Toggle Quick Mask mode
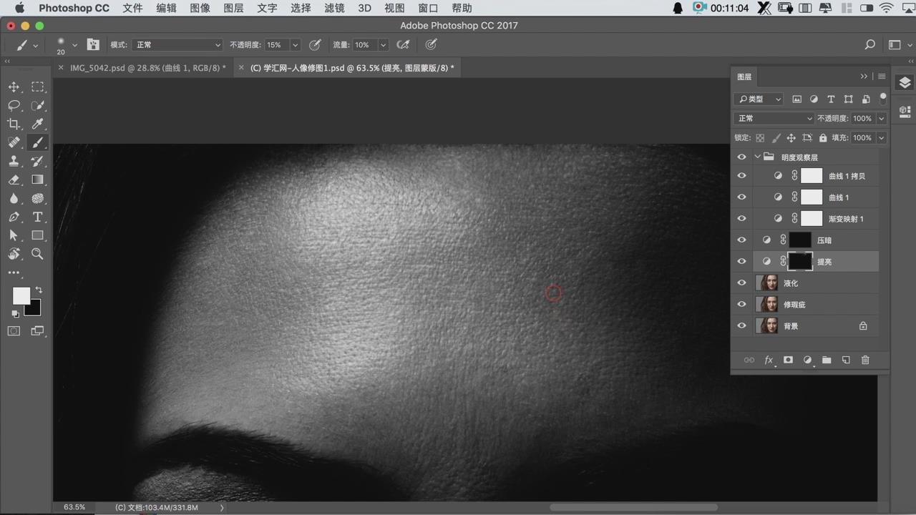 pyautogui.click(x=14, y=331)
